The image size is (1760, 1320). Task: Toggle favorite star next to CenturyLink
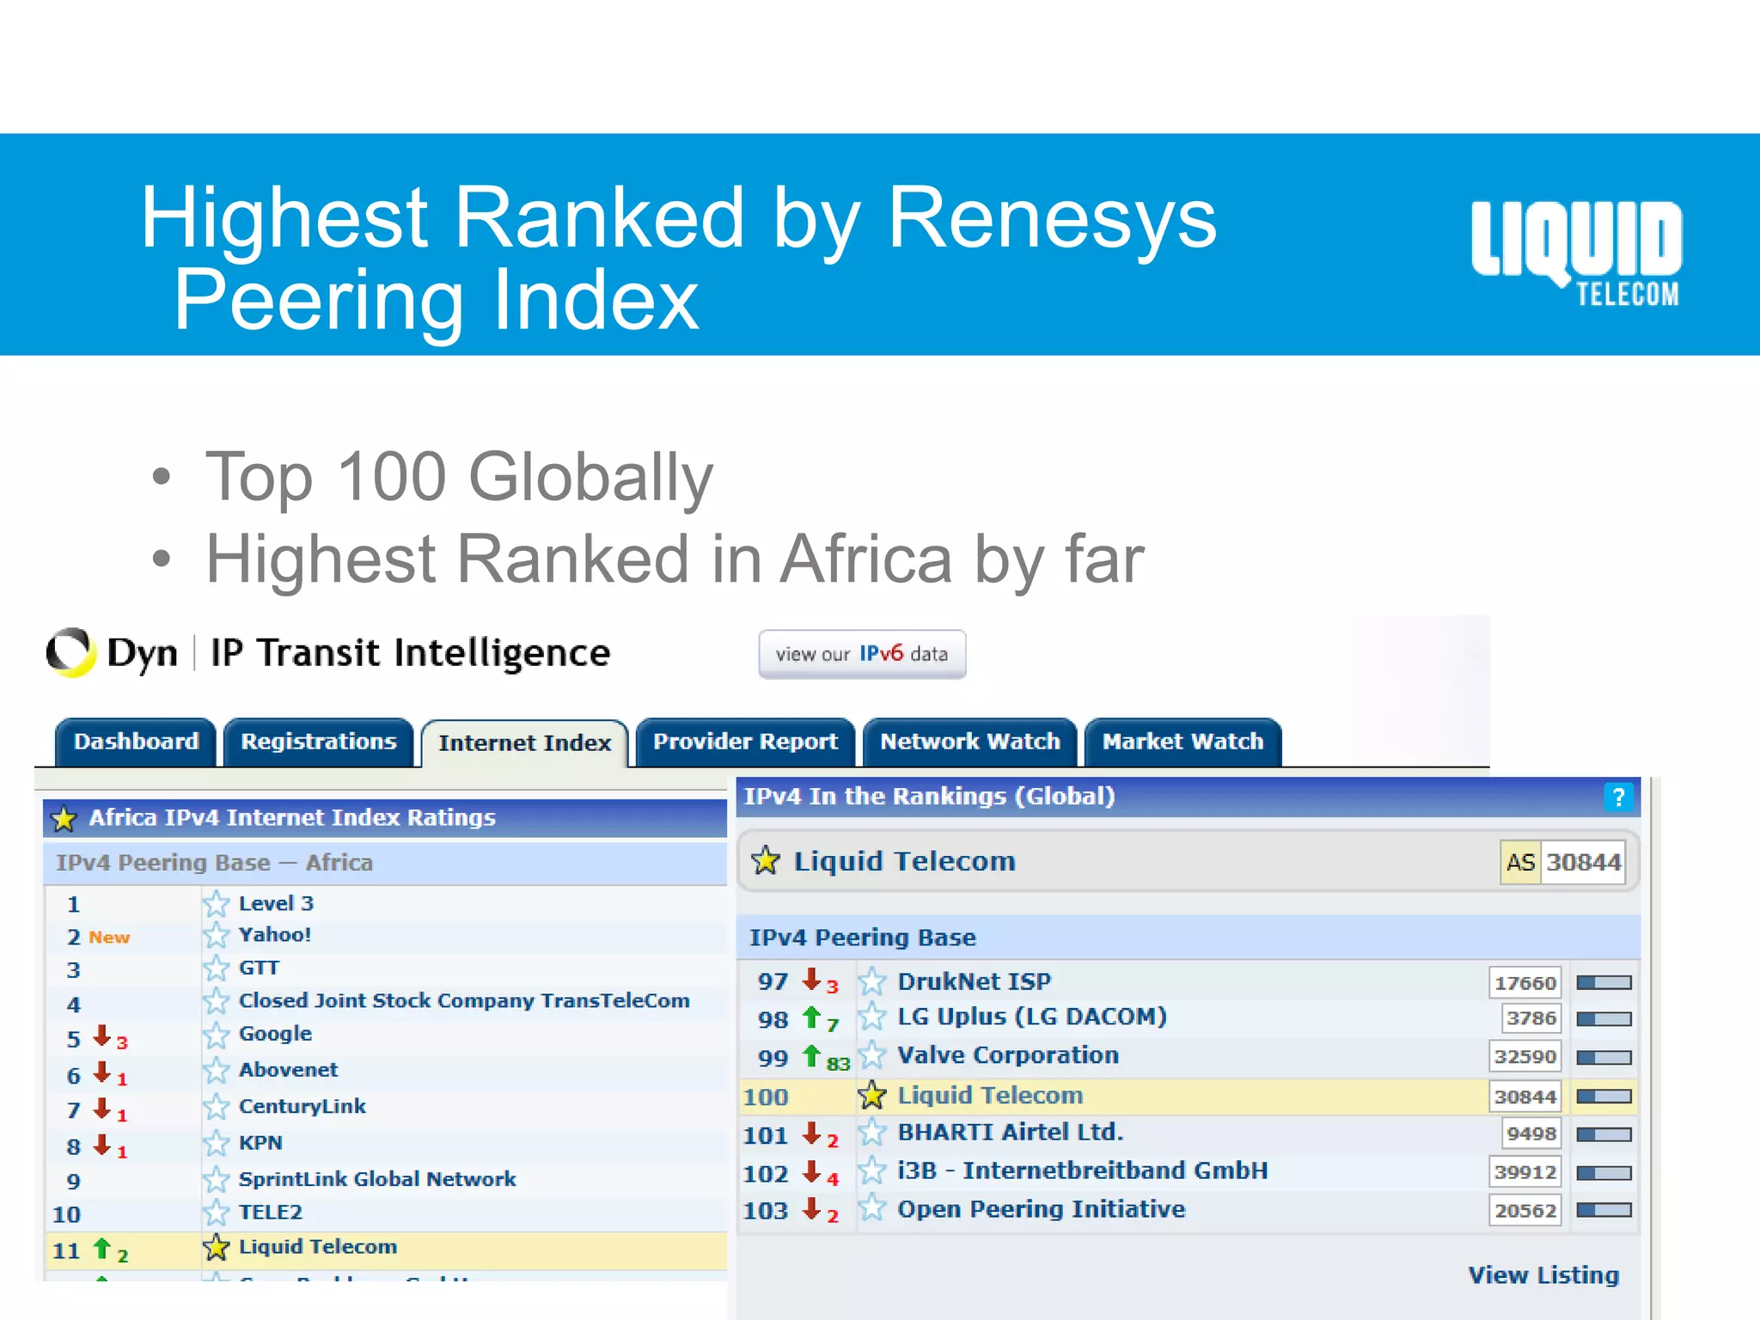tap(216, 1107)
